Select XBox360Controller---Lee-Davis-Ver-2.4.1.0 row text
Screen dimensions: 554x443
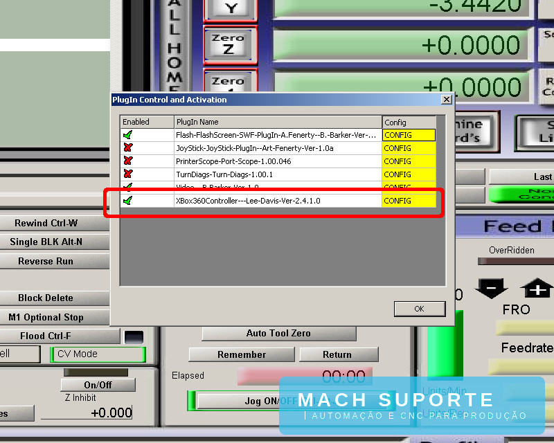tap(248, 201)
